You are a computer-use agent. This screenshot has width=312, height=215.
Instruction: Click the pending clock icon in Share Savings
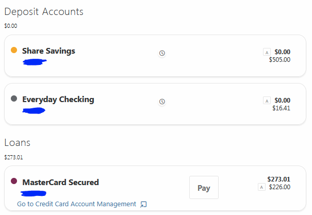click(x=162, y=53)
